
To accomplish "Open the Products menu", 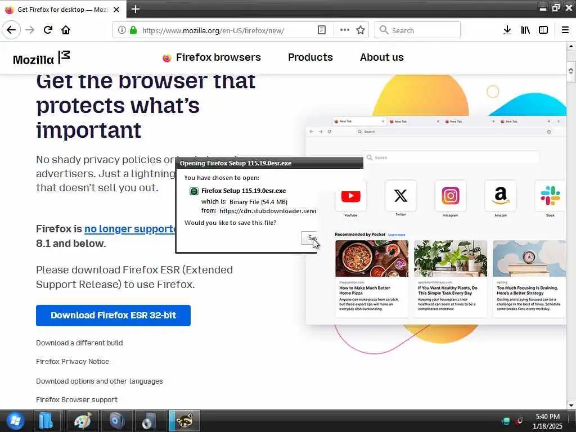I will tap(310, 57).
